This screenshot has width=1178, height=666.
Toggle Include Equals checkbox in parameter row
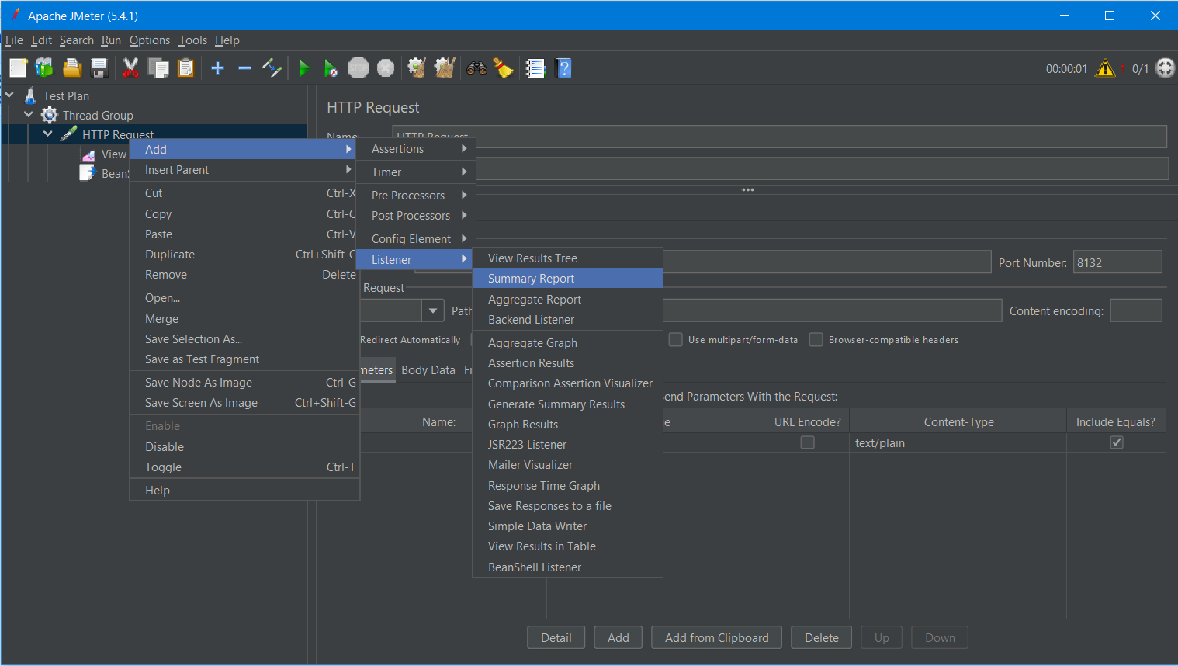(1117, 442)
